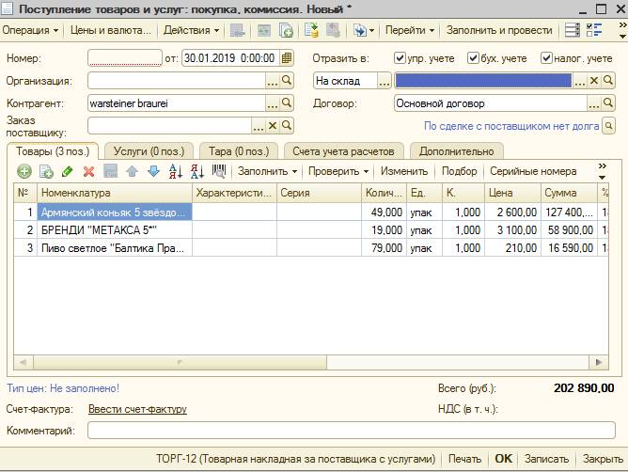This screenshot has width=628, height=472.
Task: Open selection list for На склад field
Action: point(385,81)
